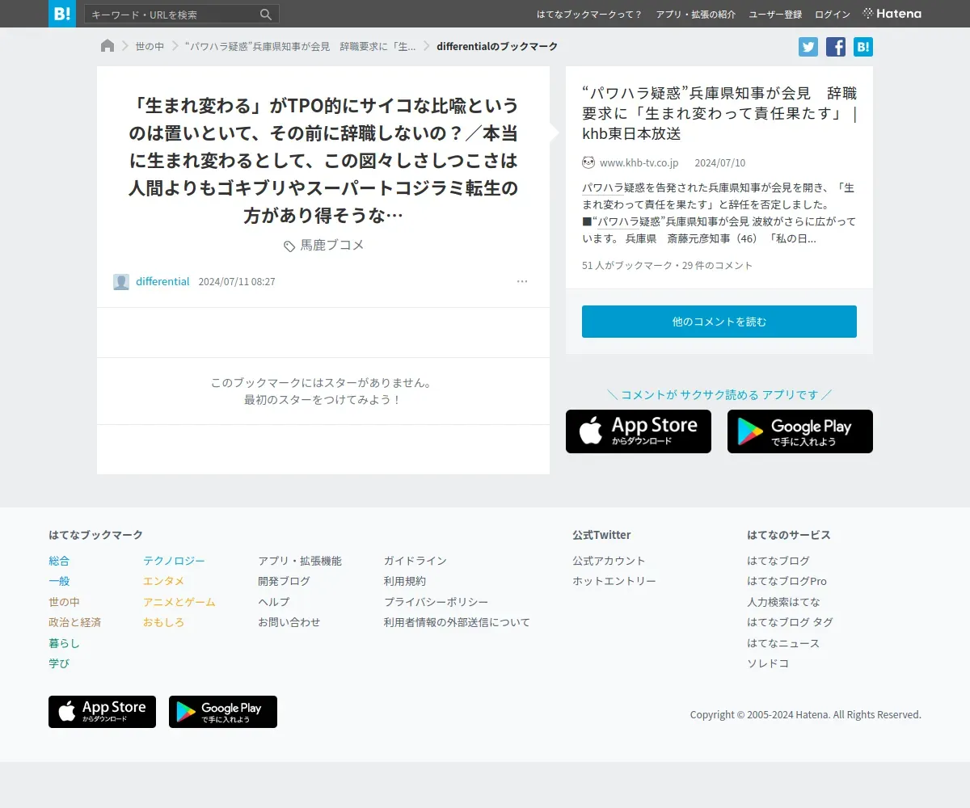Screen dimensions: 970x808
Task: Share on Twitter icon
Action: [808, 47]
